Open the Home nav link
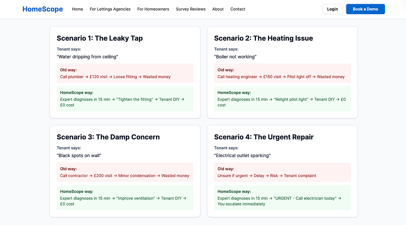This screenshot has height=225, width=406. 77,9
